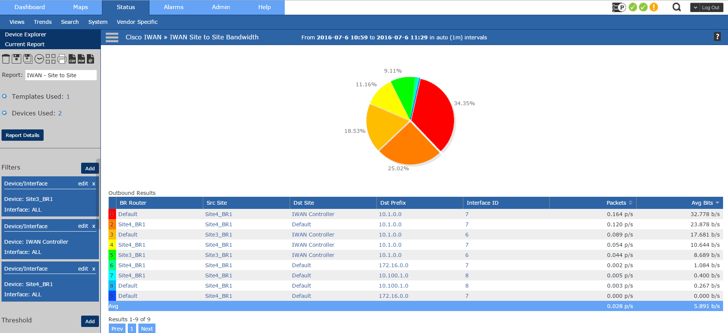Expand Templates Used with the plus icon
This screenshot has height=333, width=728.
pyautogui.click(x=5, y=96)
